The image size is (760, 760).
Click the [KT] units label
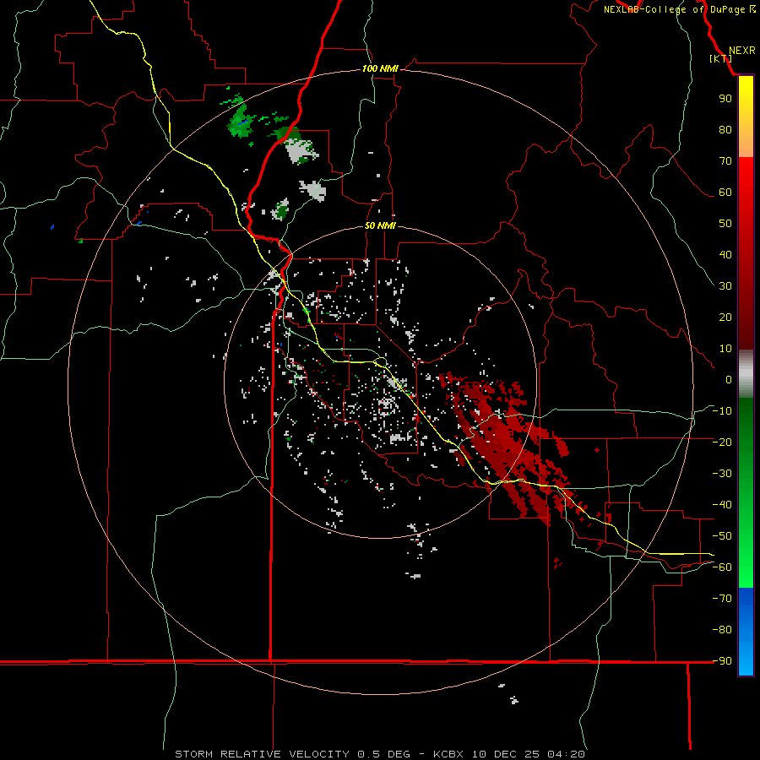[x=721, y=58]
